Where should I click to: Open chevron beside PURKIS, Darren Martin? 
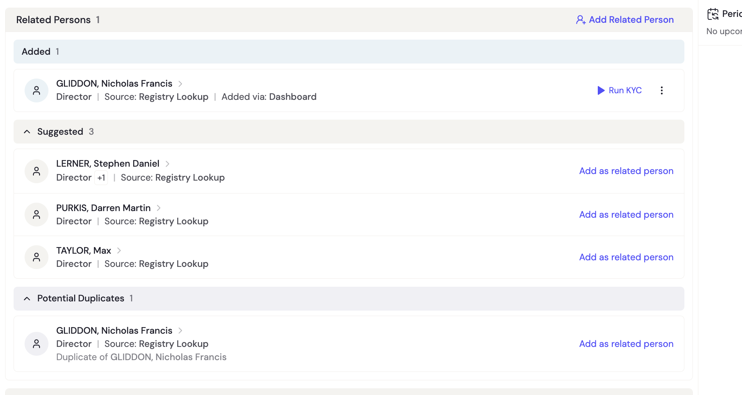159,208
